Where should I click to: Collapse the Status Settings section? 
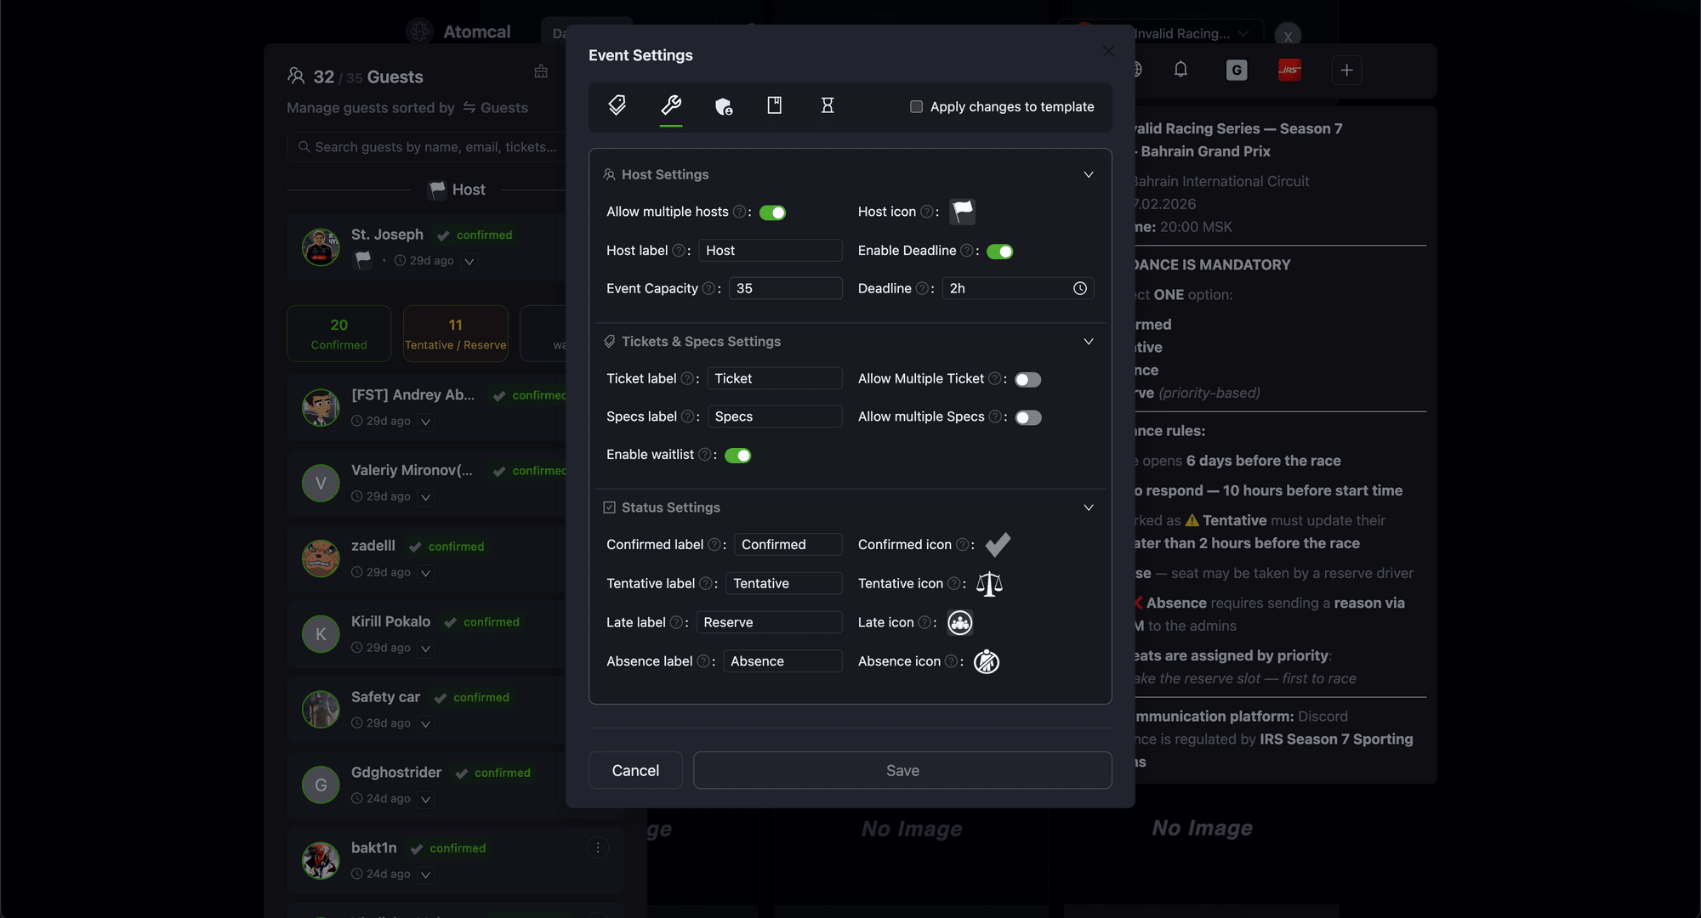pyautogui.click(x=1088, y=507)
